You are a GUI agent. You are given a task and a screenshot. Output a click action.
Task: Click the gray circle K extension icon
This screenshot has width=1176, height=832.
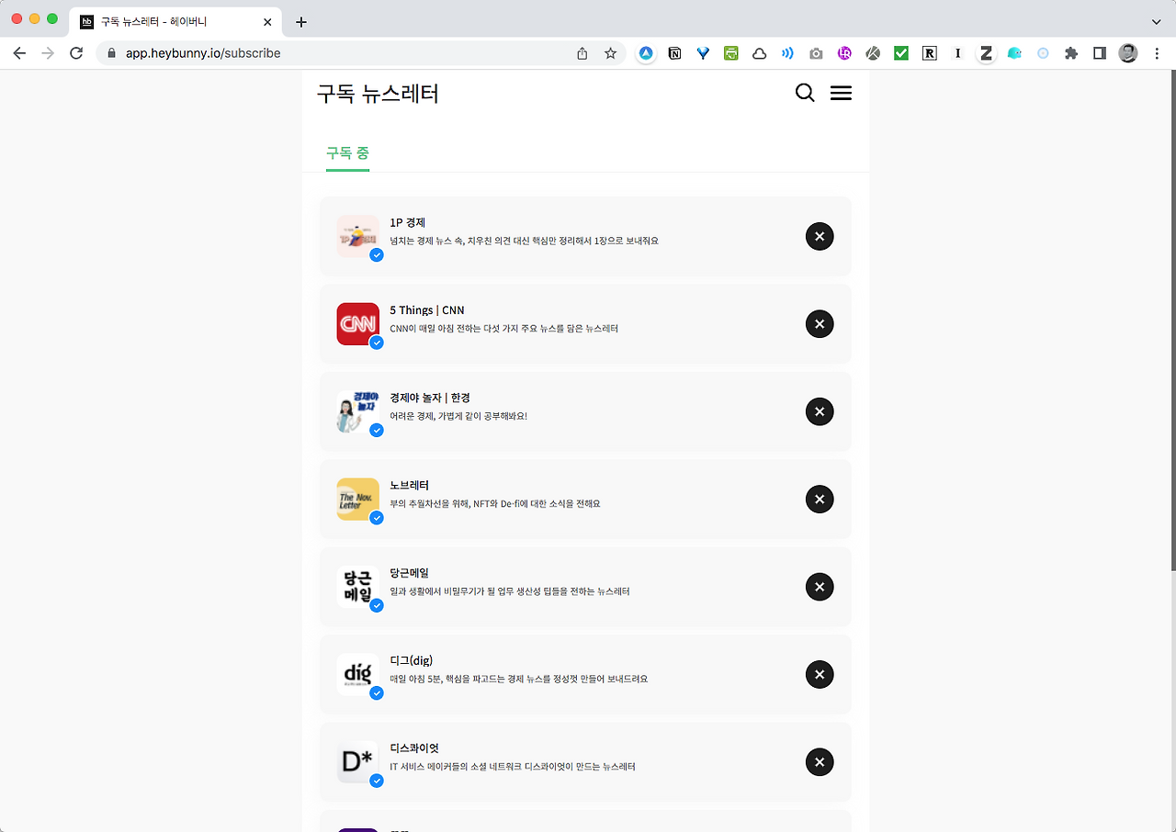click(x=873, y=53)
